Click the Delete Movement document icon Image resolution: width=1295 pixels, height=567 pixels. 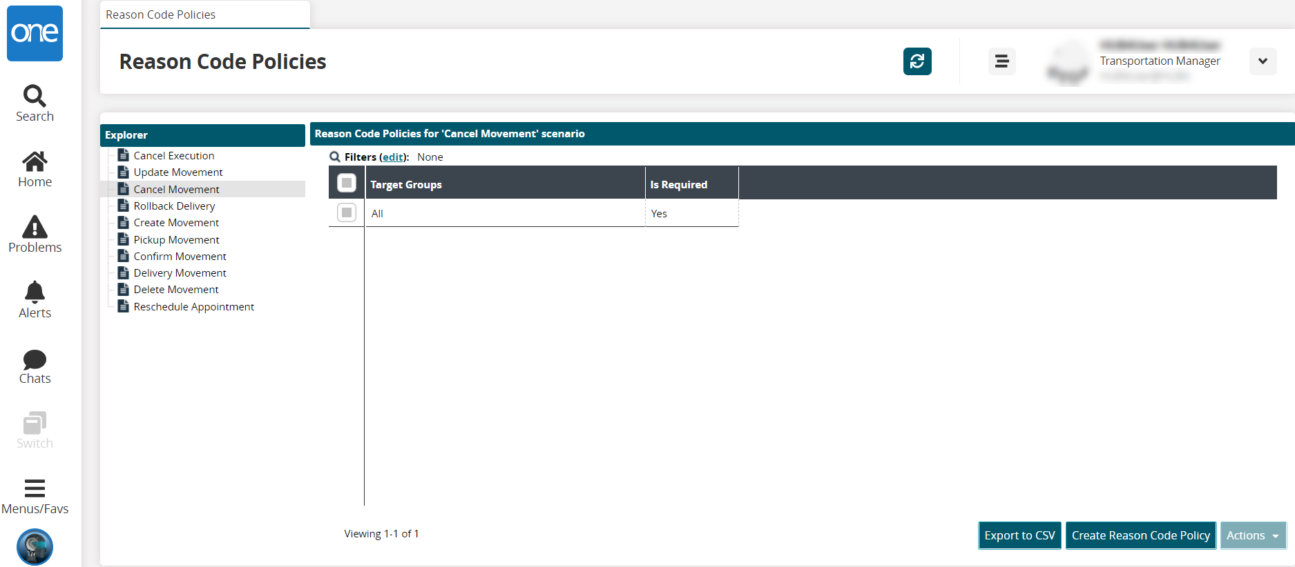point(124,289)
